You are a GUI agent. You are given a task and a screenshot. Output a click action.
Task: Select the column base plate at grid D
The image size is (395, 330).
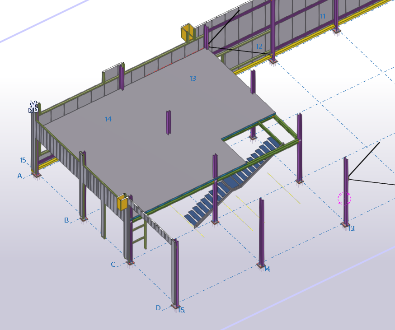point(175,307)
